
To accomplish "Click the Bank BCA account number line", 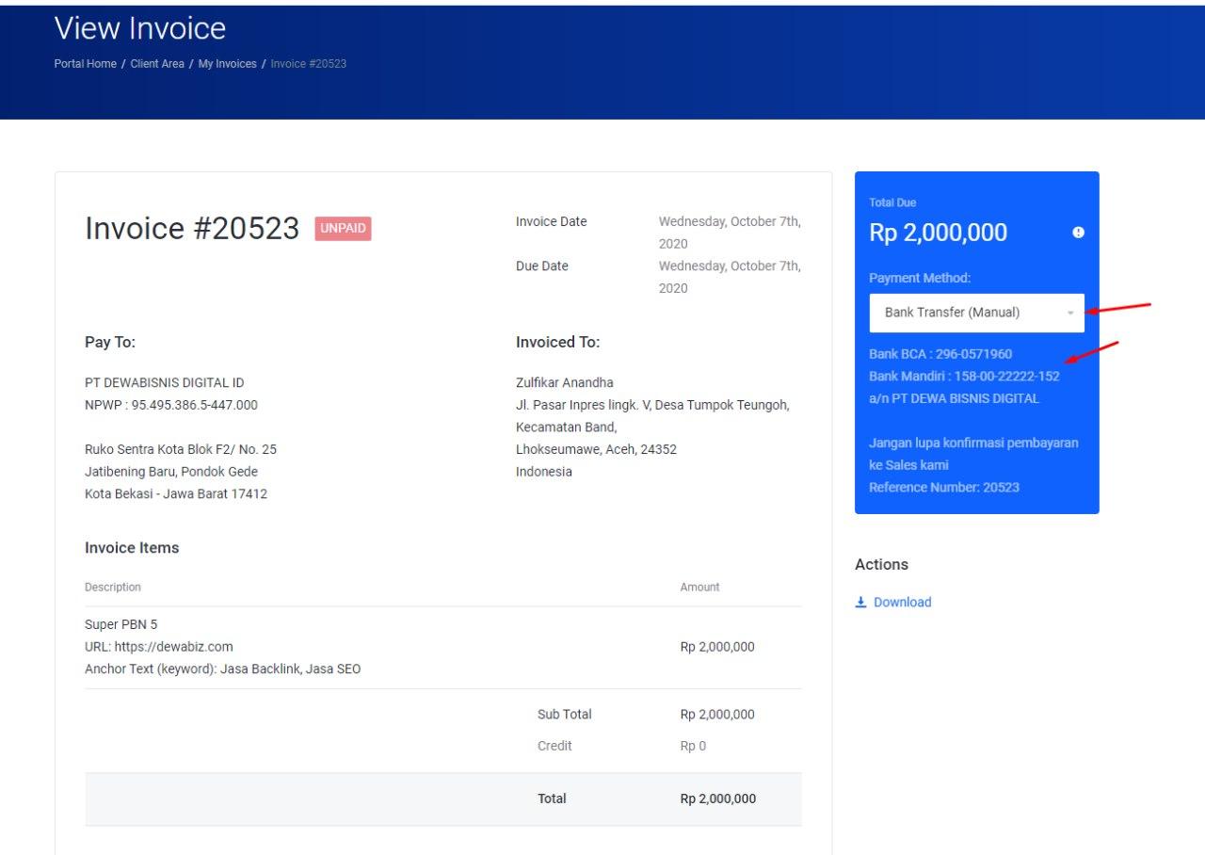I will pos(940,354).
